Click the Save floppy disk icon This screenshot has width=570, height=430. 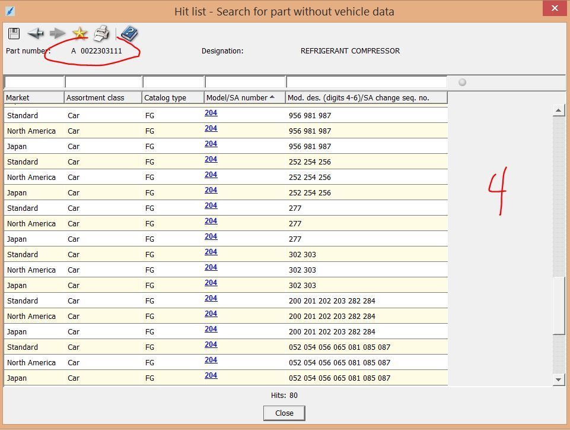click(x=14, y=33)
